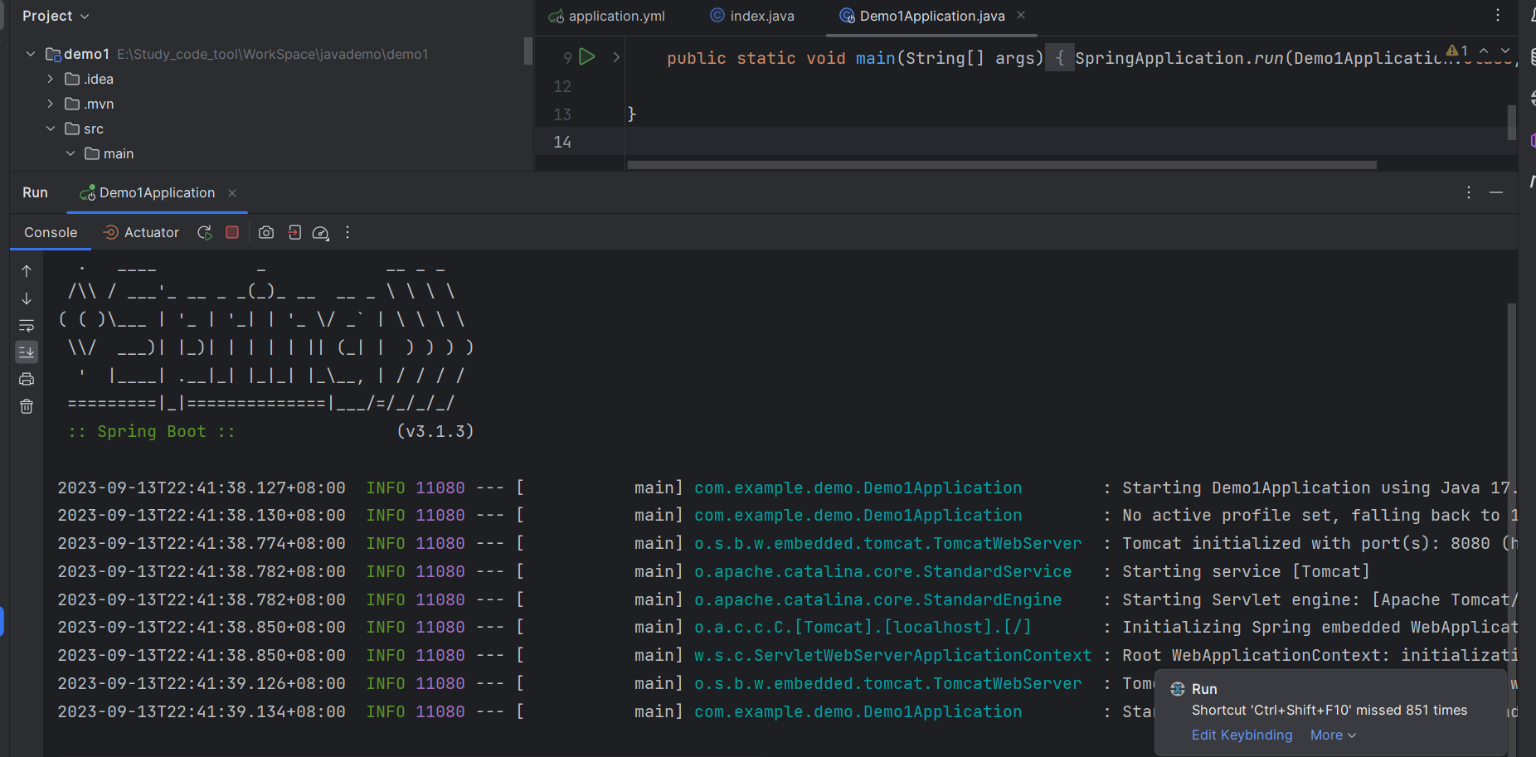The width and height of the screenshot is (1536, 757).
Task: Open the More dropdown in the Run notification
Action: [x=1333, y=735]
